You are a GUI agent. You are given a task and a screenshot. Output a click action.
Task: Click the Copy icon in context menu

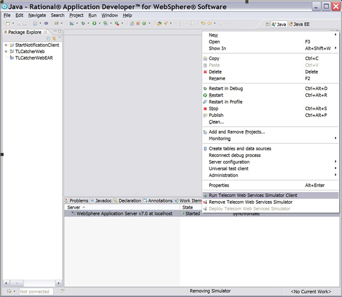click(x=205, y=58)
